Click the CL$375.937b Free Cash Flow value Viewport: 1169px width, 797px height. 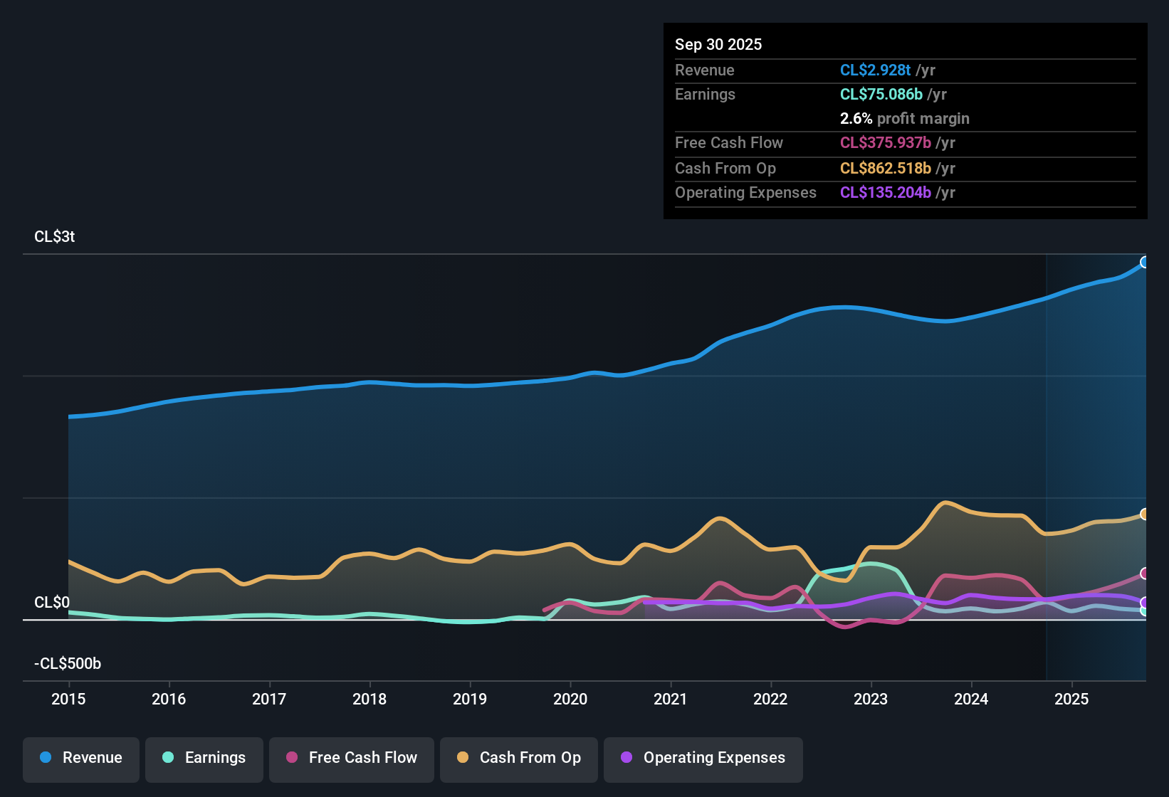886,143
